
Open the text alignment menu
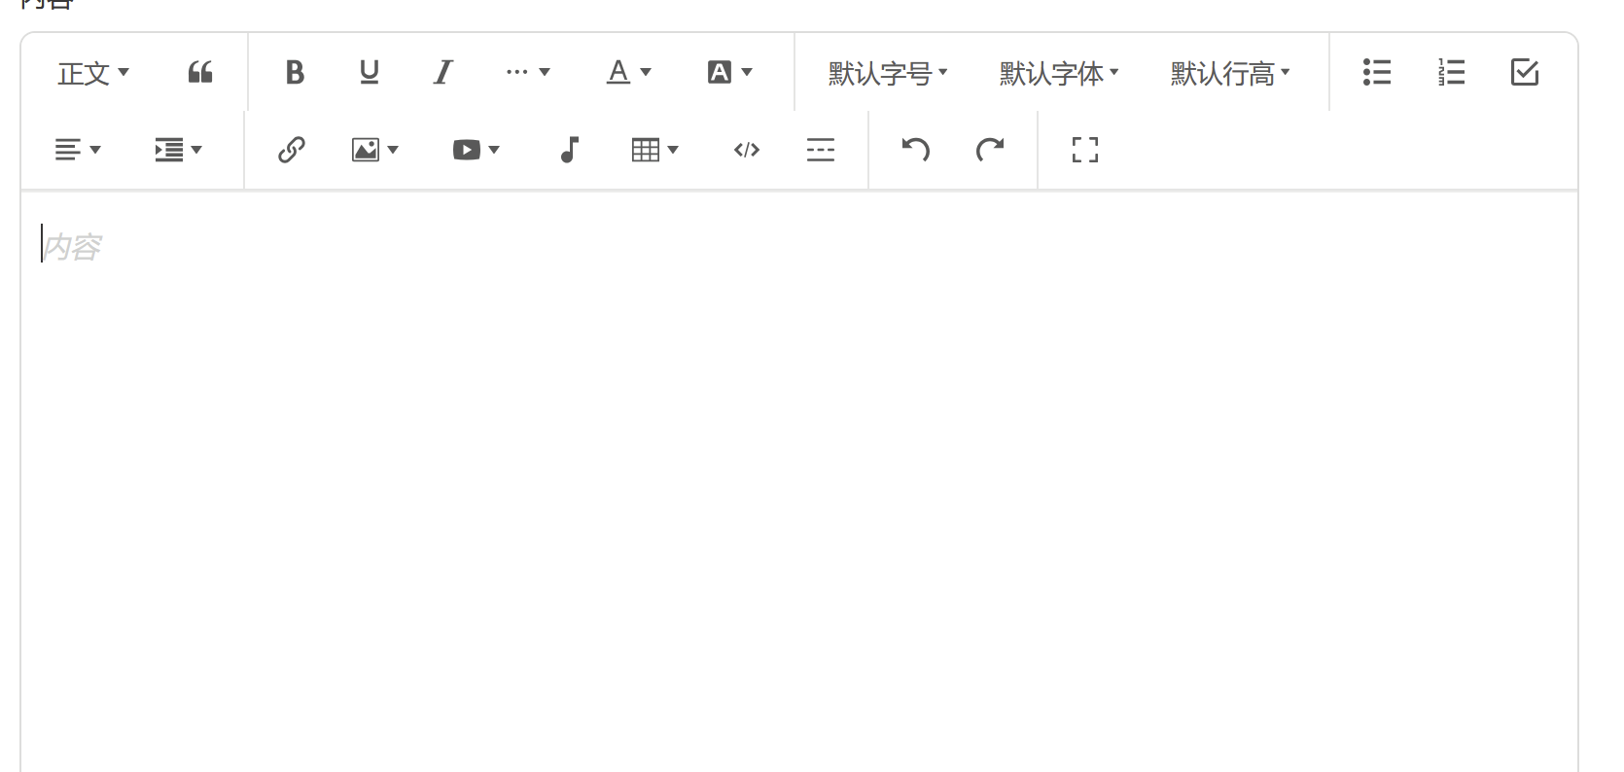pyautogui.click(x=78, y=150)
